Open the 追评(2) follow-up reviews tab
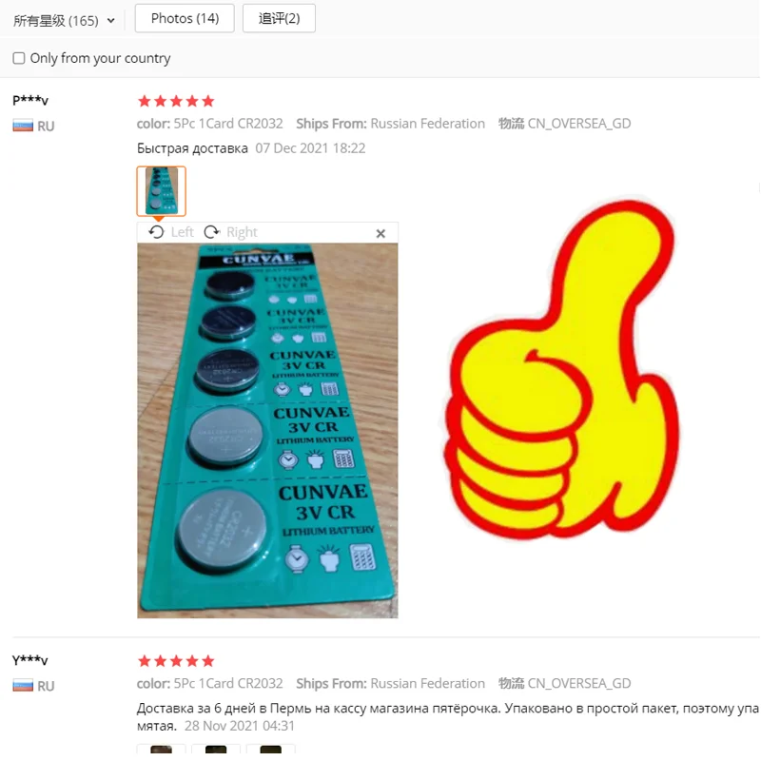The height and width of the screenshot is (761, 761). (279, 18)
